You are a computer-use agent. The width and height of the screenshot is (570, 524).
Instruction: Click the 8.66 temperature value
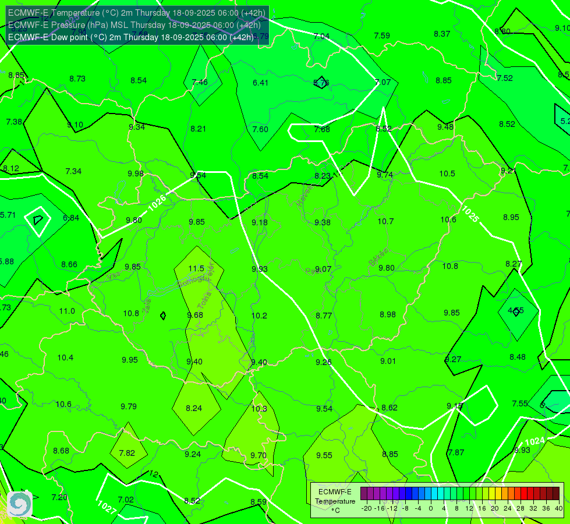(x=69, y=264)
